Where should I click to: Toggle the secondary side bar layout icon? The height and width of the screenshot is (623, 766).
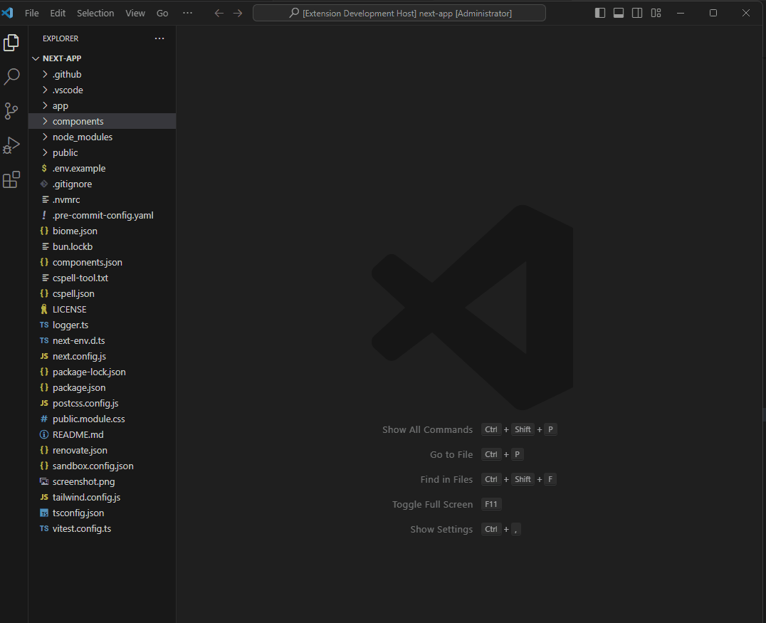coord(637,14)
